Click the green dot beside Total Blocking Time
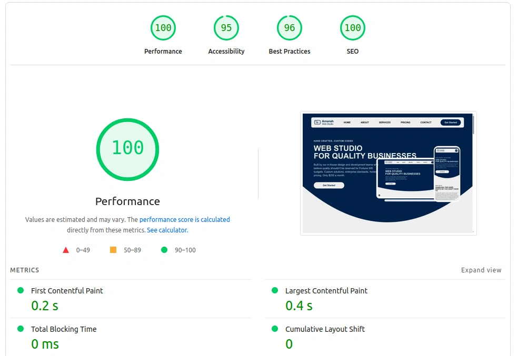 click(x=21, y=329)
